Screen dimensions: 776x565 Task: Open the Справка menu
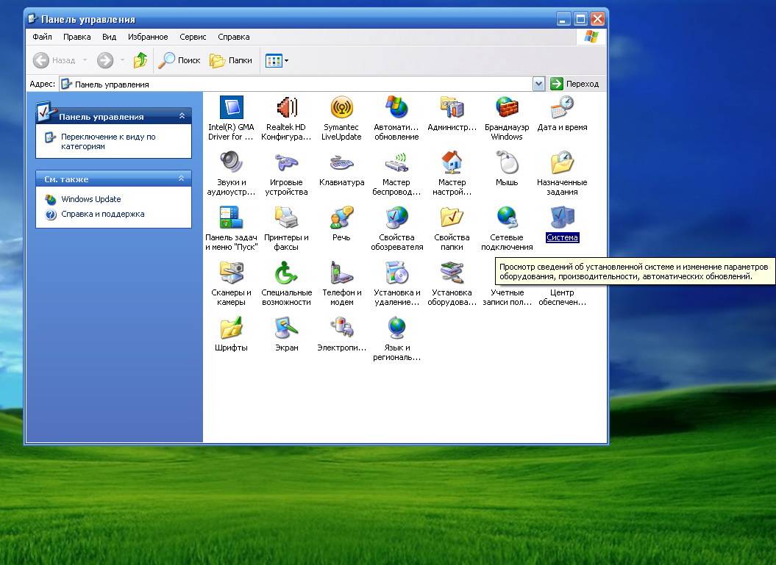(234, 37)
